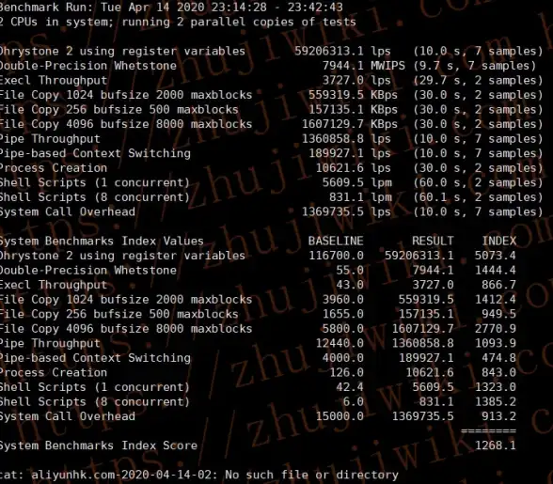Click Execl Throughput baseline 43.0
The image size is (553, 484).
(350, 285)
